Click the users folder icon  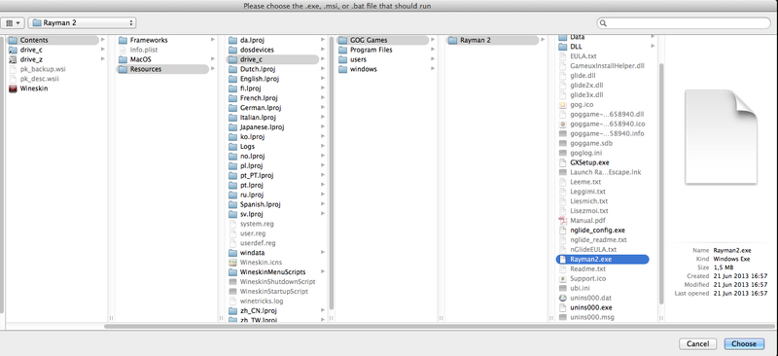[343, 59]
